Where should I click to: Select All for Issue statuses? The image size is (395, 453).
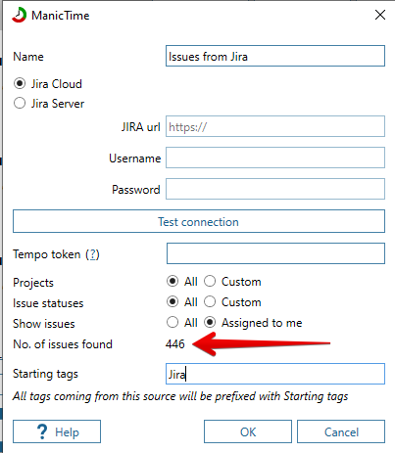[173, 301]
